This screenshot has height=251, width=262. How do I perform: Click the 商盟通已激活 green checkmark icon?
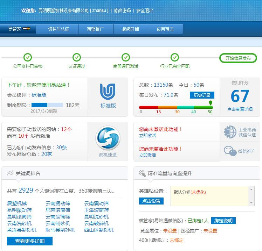click(126, 57)
